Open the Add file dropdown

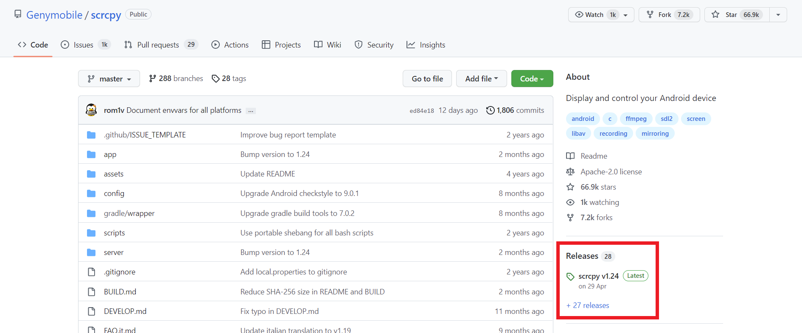[482, 78]
